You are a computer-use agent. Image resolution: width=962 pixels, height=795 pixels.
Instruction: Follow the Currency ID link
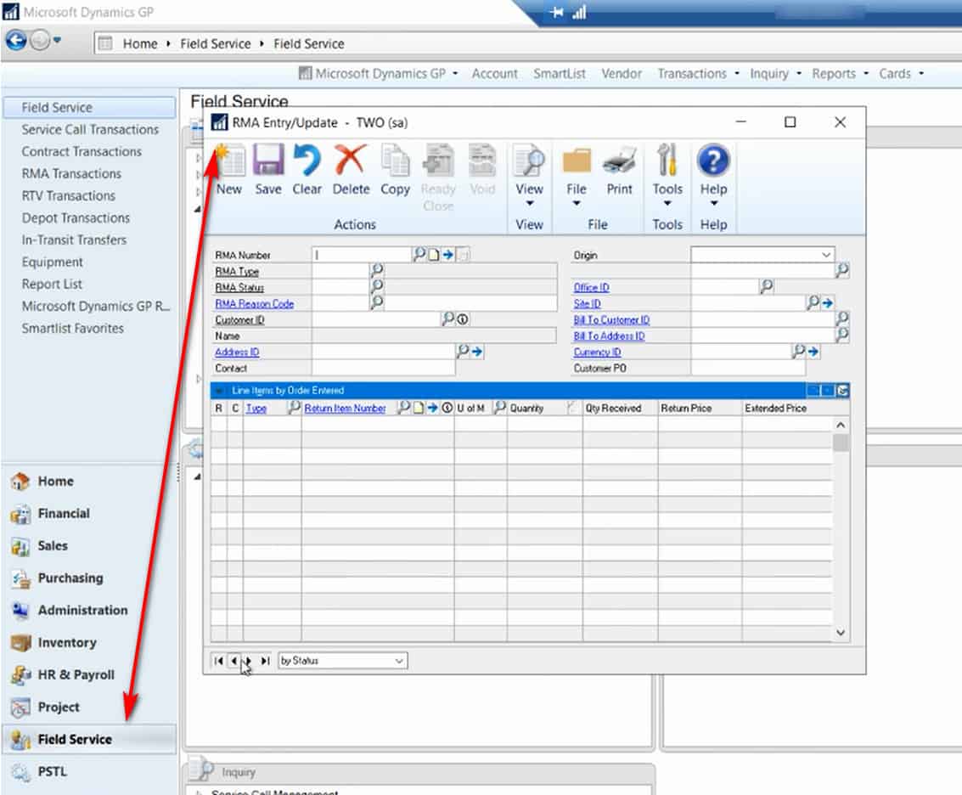coord(597,352)
